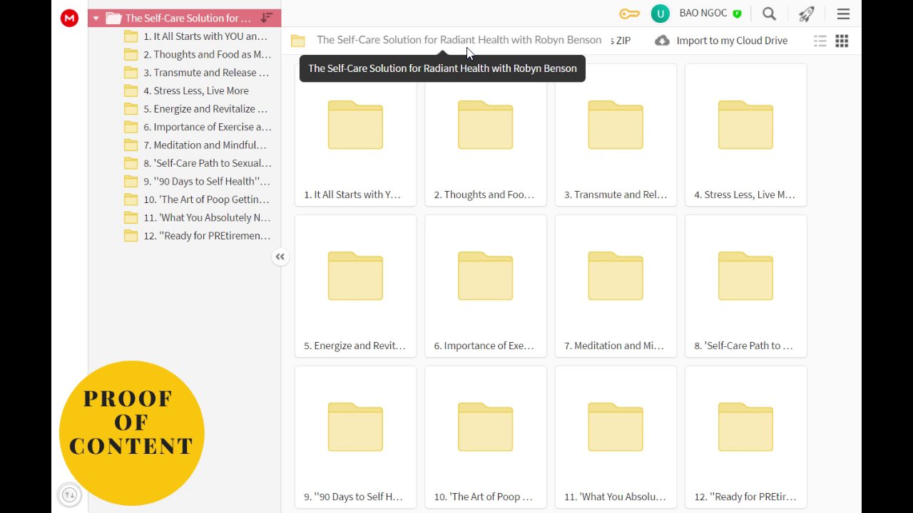Click the BAO NGOC account name

[x=703, y=14]
